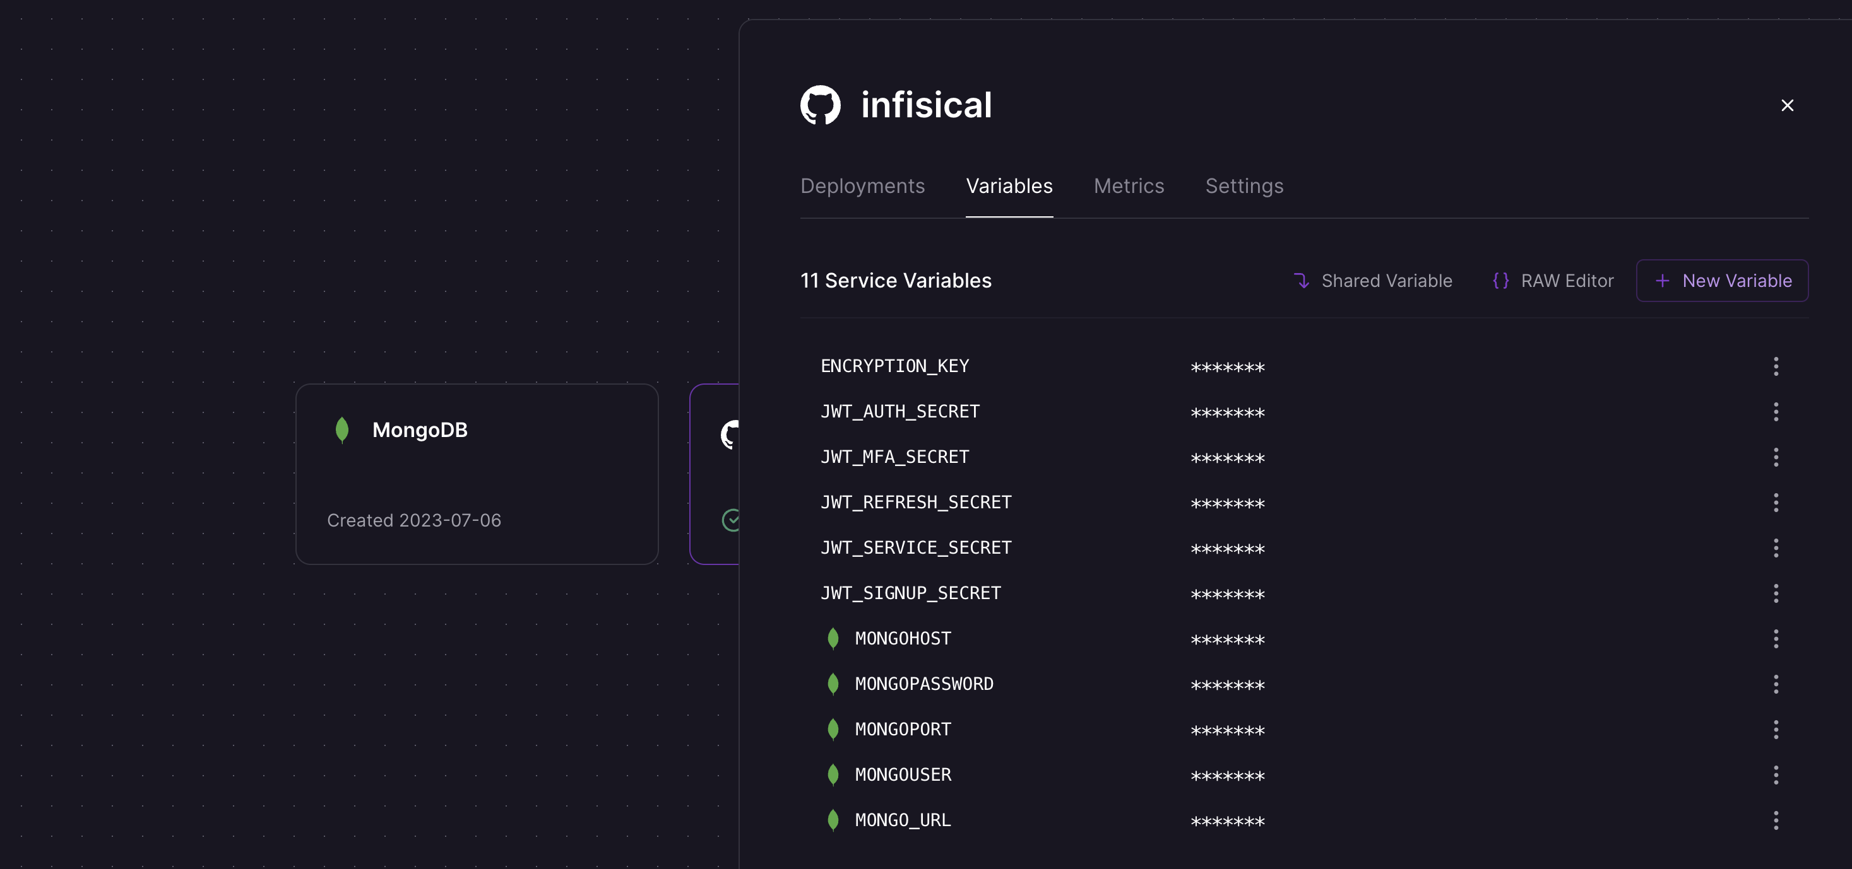Click the GitHub icon on the service card behind panel
1852x869 pixels.
tap(730, 434)
